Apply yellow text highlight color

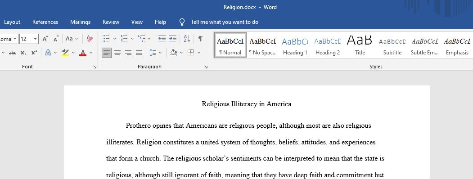coord(65,53)
